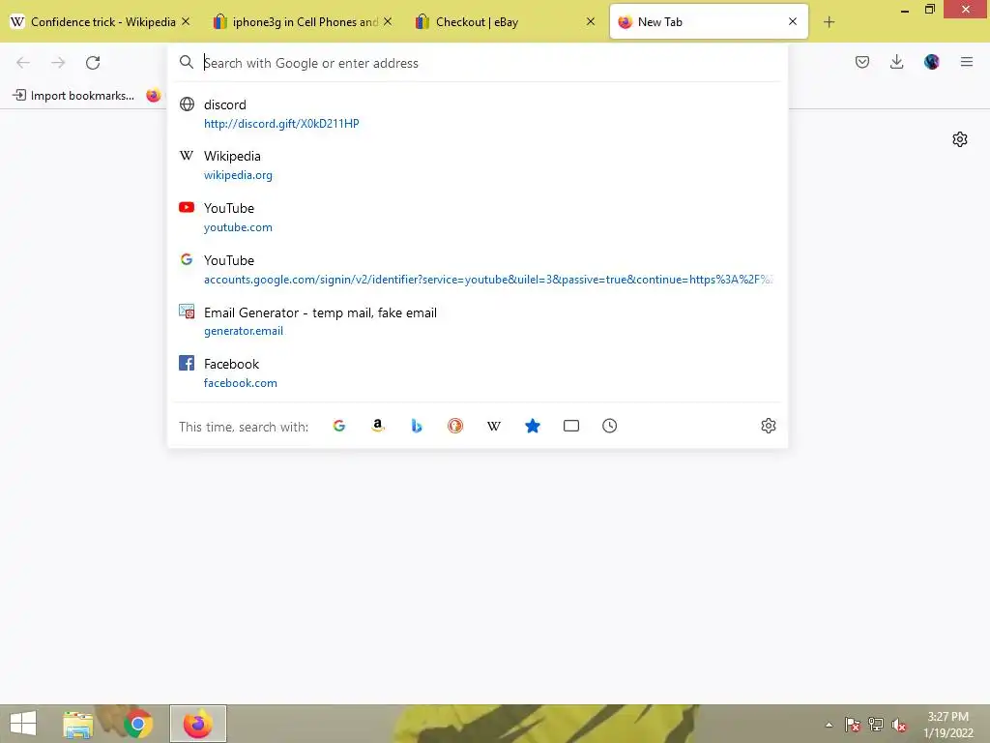Open search settings gear in dropdown
This screenshot has width=990, height=743.
[x=769, y=426]
